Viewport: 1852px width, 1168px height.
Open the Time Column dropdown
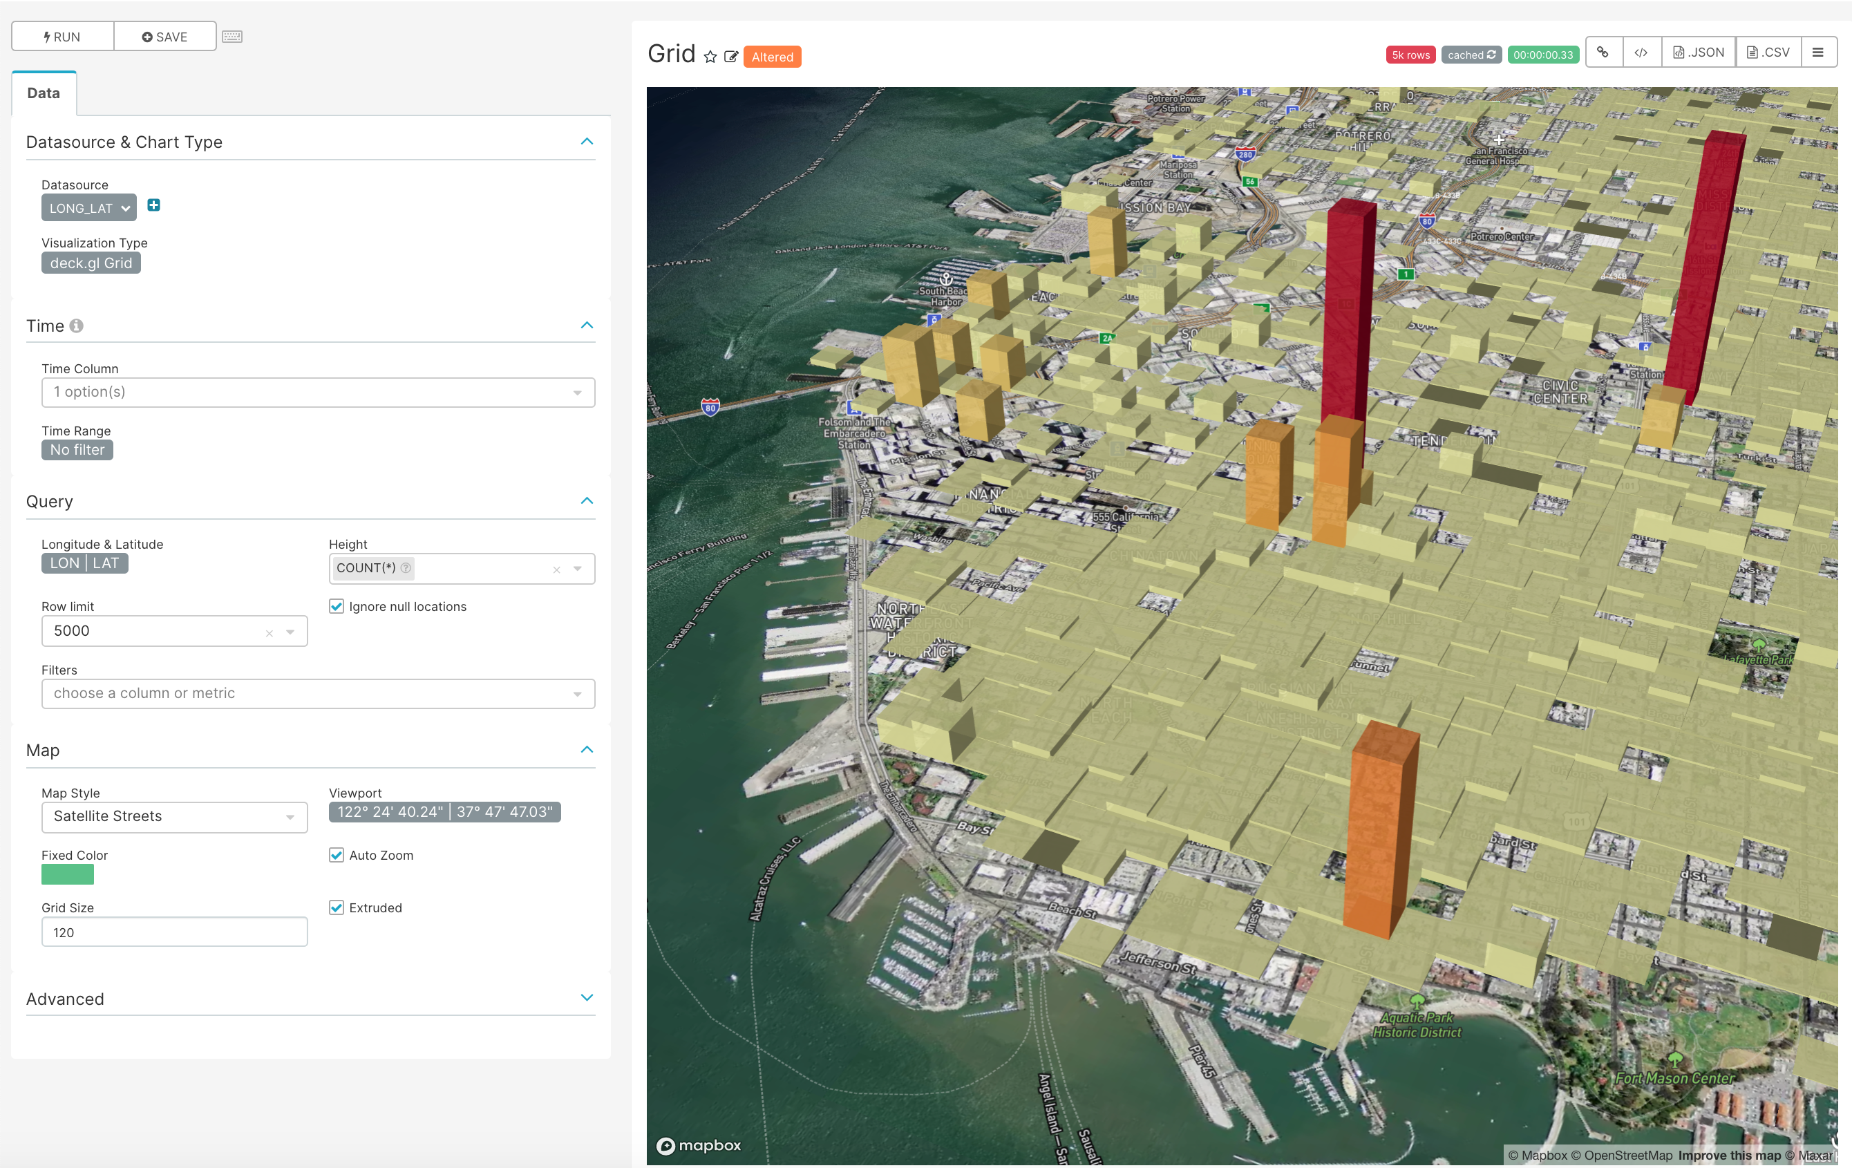tap(318, 393)
